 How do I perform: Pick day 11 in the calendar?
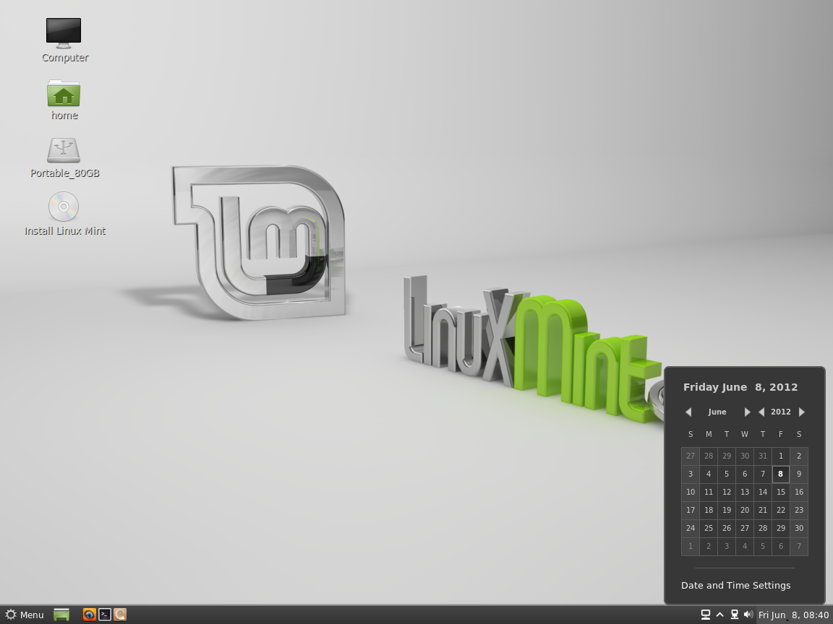(709, 492)
